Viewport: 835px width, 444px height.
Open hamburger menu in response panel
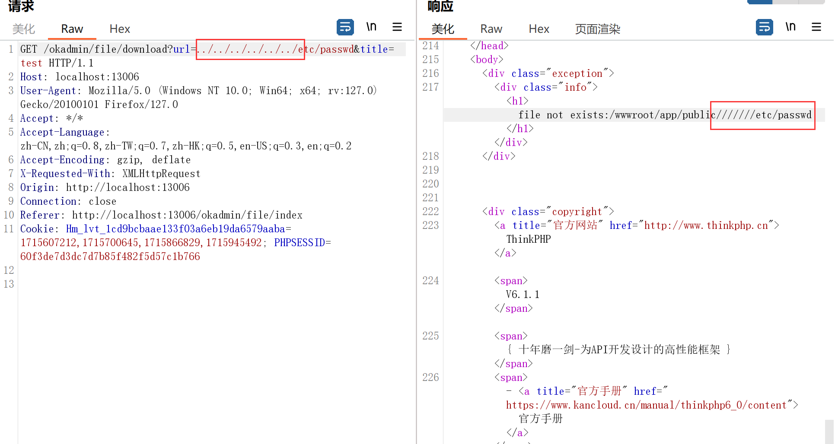816,27
